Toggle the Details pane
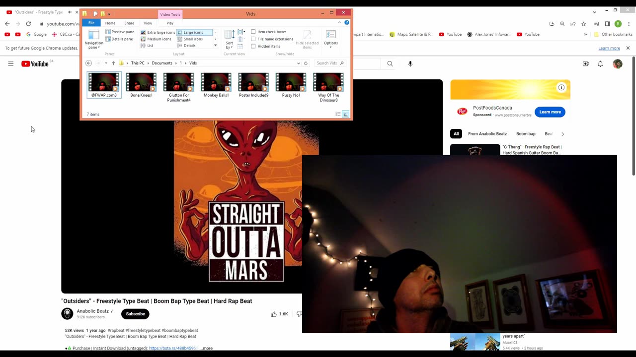The width and height of the screenshot is (636, 357). point(120,39)
